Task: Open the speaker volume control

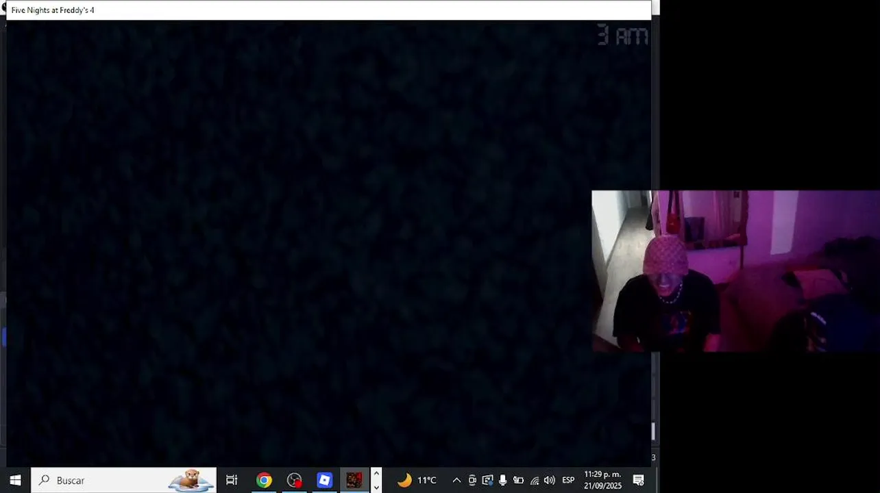Action: pyautogui.click(x=549, y=480)
